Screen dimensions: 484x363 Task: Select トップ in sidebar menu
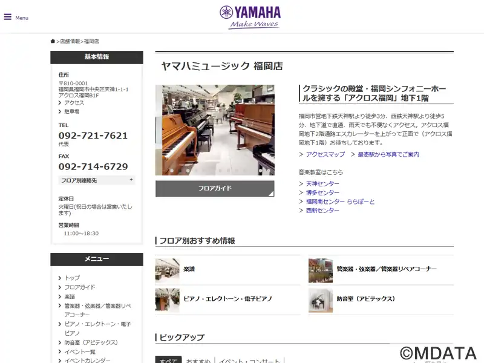click(x=72, y=278)
